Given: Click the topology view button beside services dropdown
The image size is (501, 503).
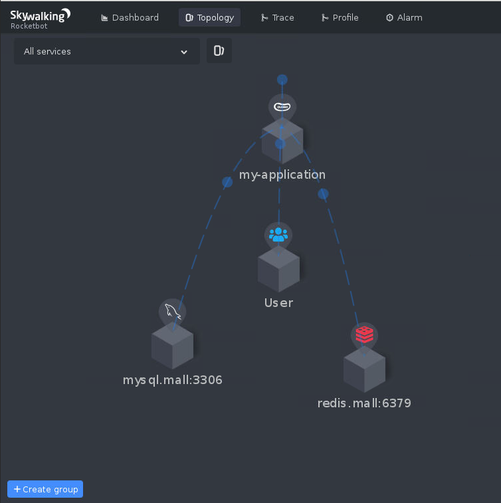Looking at the screenshot, I should pos(219,50).
